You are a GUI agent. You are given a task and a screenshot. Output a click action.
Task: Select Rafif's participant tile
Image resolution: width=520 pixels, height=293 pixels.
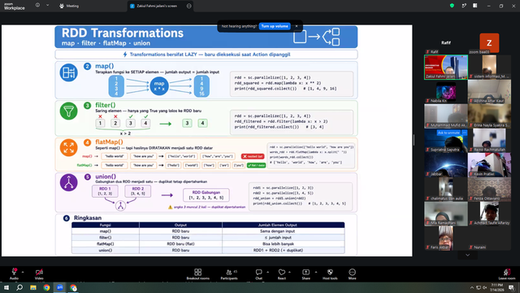[x=446, y=42]
